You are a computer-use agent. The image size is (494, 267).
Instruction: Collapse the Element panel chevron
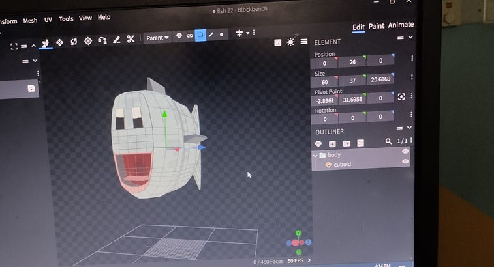(x=410, y=37)
